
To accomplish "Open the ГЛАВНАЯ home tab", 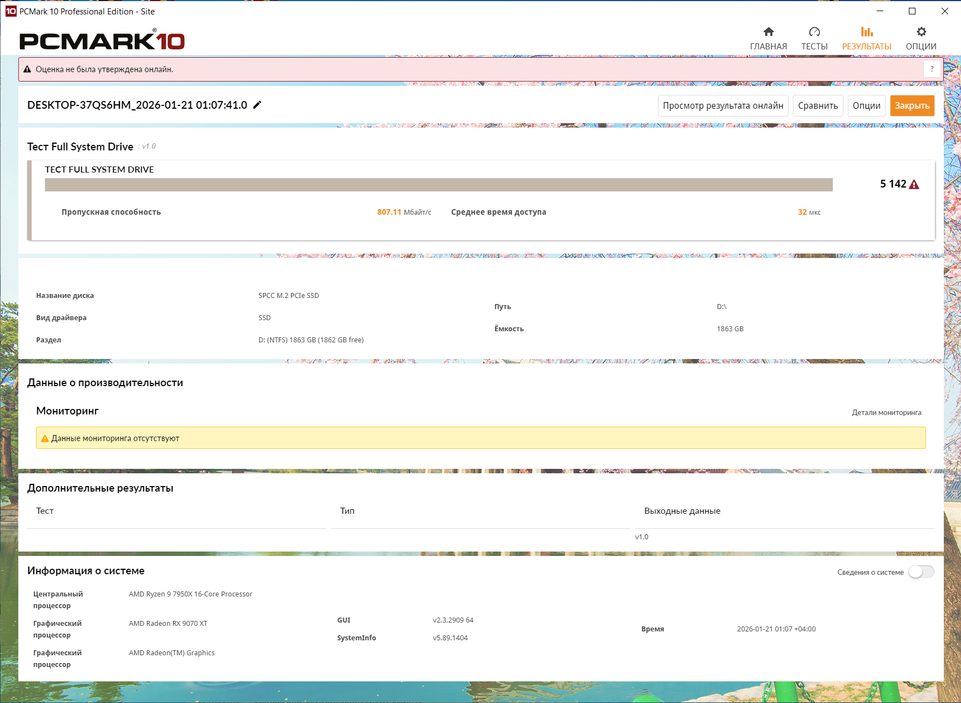I will pos(768,39).
